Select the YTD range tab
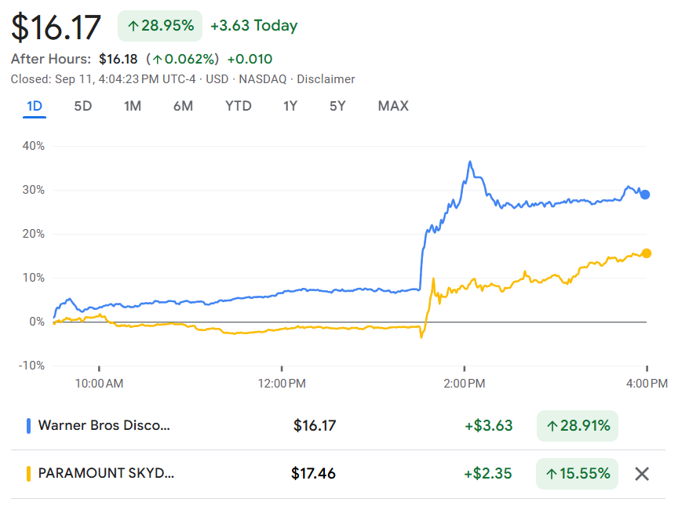 [x=238, y=106]
